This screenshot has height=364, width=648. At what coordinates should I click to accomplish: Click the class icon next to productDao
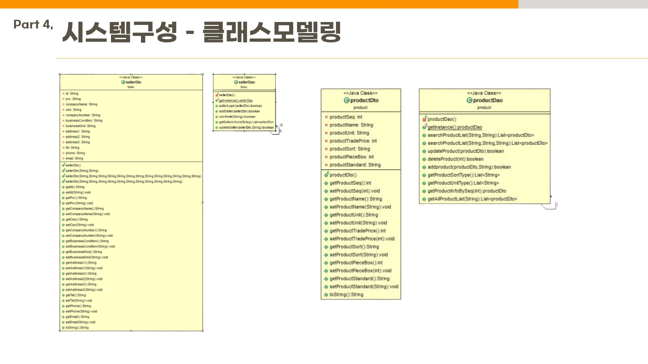469,100
